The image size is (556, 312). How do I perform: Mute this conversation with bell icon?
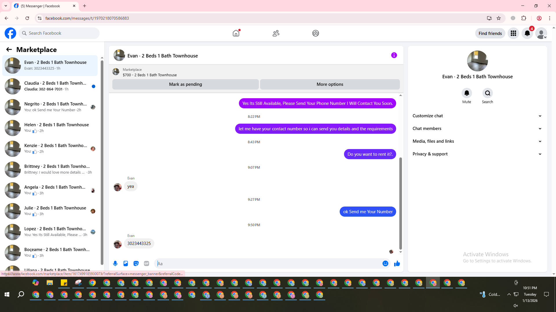click(x=467, y=93)
